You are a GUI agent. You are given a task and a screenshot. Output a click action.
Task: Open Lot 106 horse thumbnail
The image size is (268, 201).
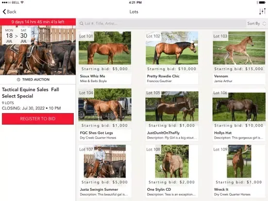coord(239,107)
